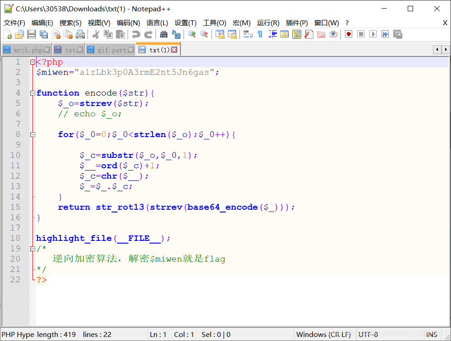Click the Paste clipboard icon
451x341 pixels.
[x=120, y=34]
